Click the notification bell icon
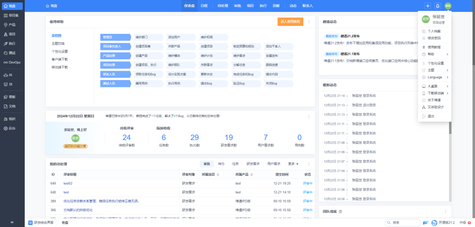Screen dimensions: 475x227 point(437,6)
